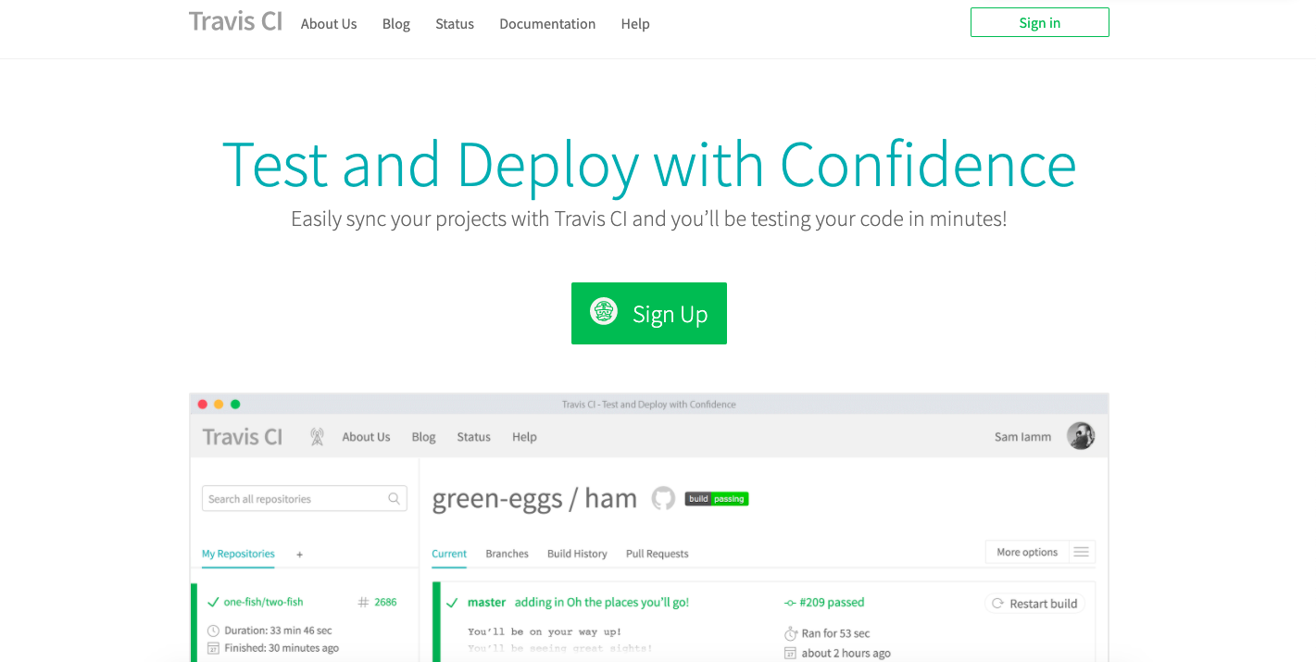Select the Pull Requests tab
The height and width of the screenshot is (662, 1316).
tap(657, 554)
